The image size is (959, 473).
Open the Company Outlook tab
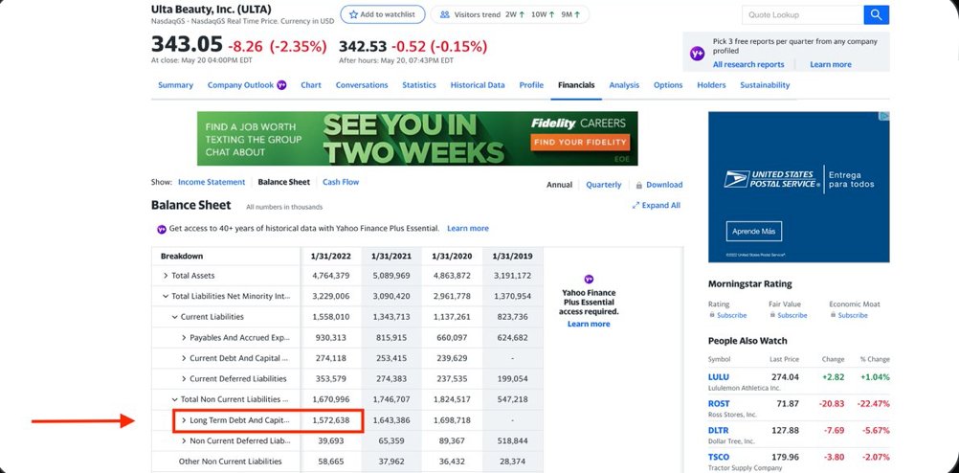click(x=240, y=85)
